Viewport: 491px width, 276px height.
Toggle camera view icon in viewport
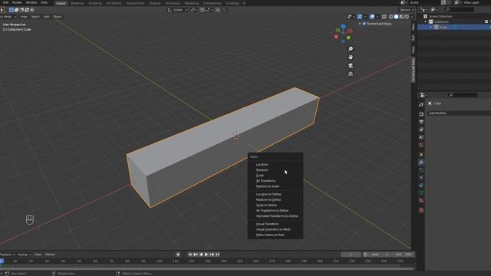(351, 65)
